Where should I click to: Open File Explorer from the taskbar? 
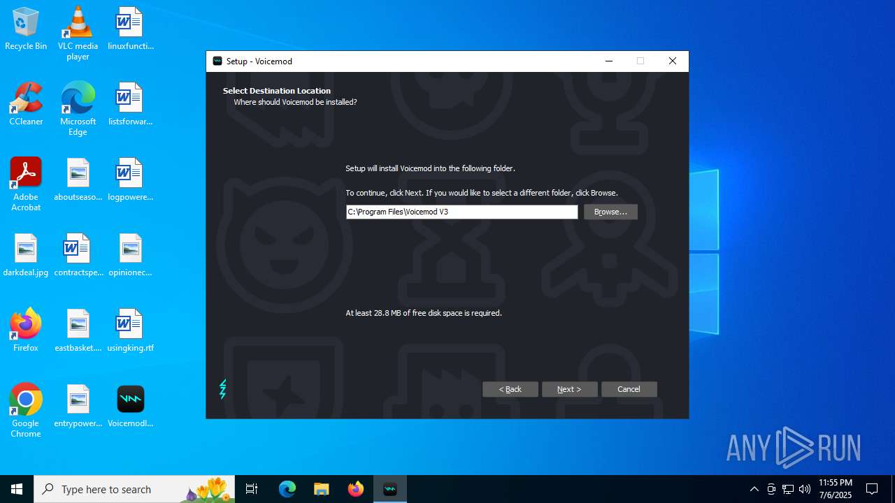click(x=322, y=489)
